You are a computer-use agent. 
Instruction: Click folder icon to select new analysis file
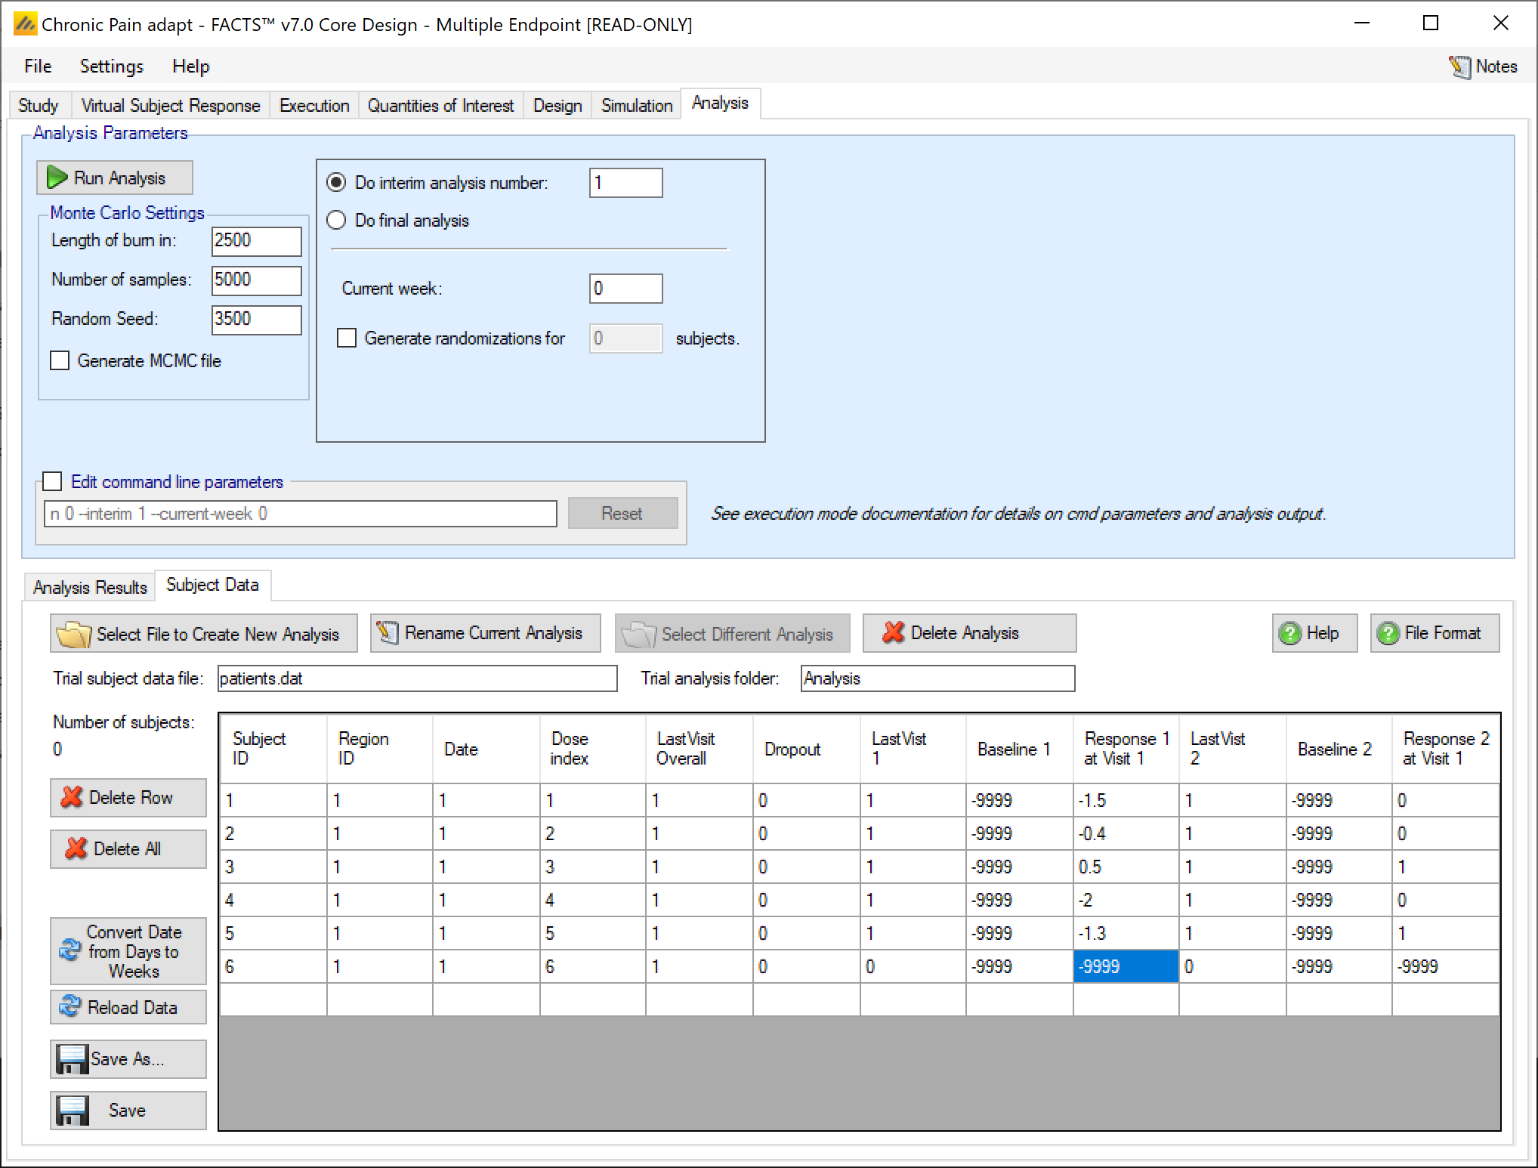tap(73, 634)
